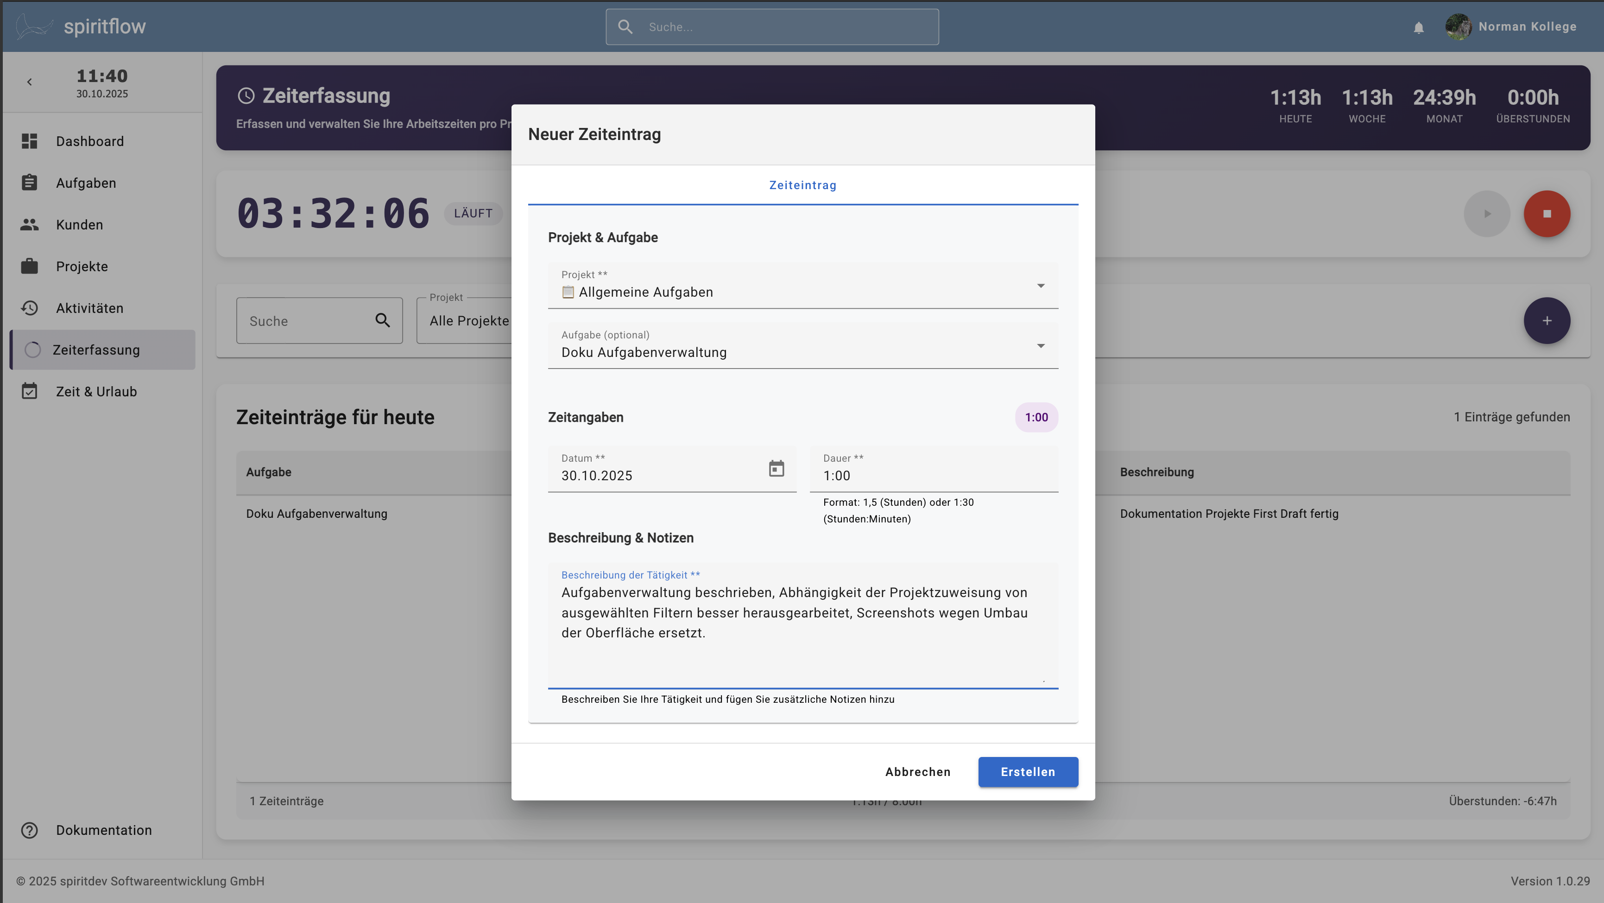Click the Zeiterfassung spinner icon
This screenshot has width=1604, height=903.
32,350
